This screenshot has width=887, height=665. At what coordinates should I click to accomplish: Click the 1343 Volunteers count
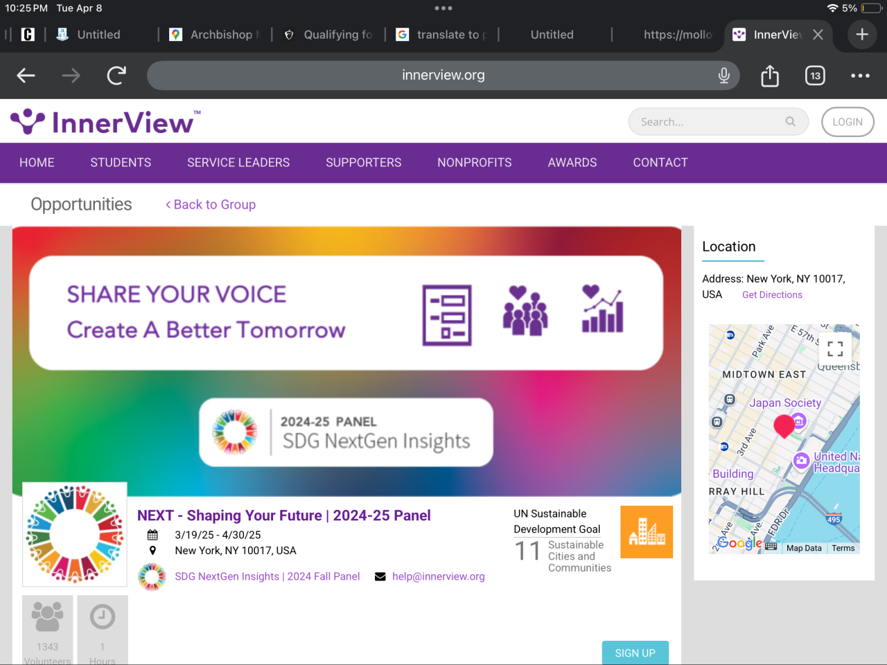tap(47, 654)
